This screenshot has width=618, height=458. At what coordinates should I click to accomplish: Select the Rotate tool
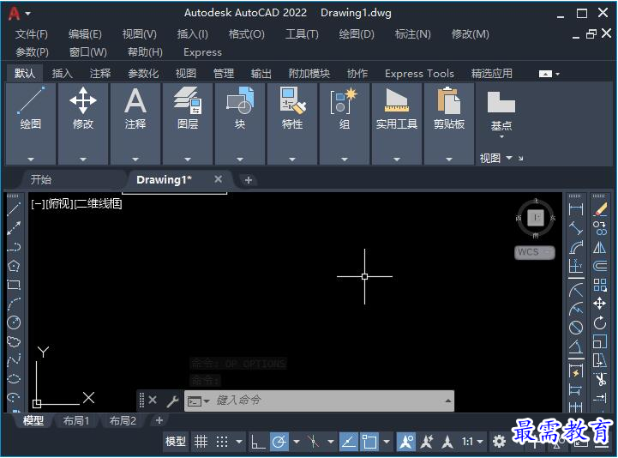point(600,323)
